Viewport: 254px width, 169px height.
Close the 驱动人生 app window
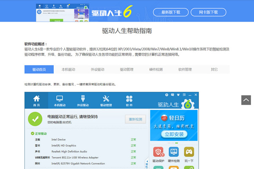196,95
